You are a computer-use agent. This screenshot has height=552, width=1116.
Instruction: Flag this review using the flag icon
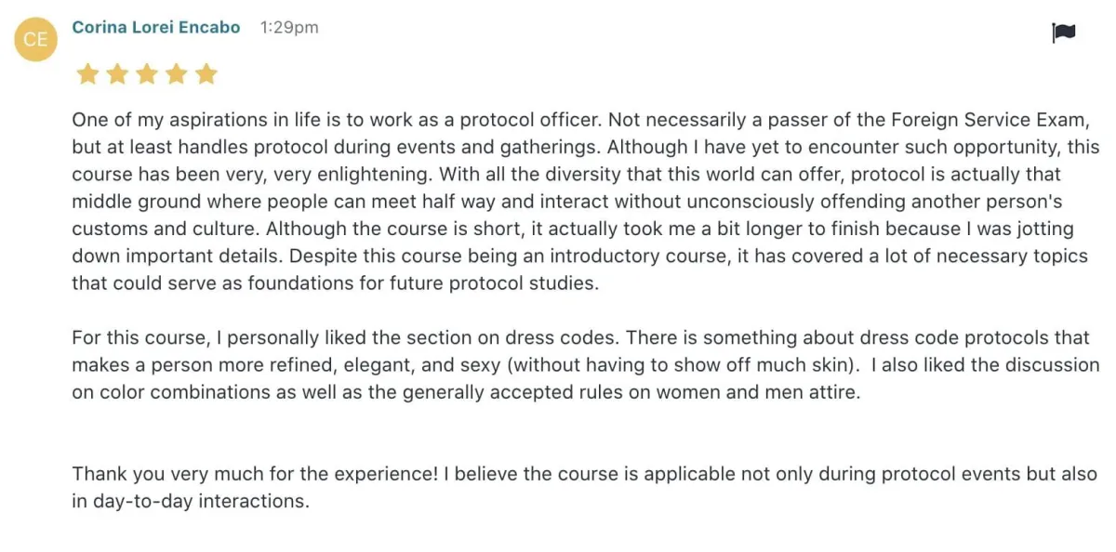point(1064,33)
